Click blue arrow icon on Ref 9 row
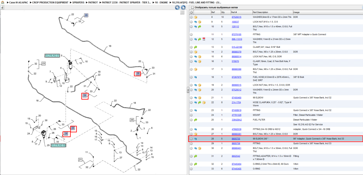363x175 pixels. (x=195, y=22)
